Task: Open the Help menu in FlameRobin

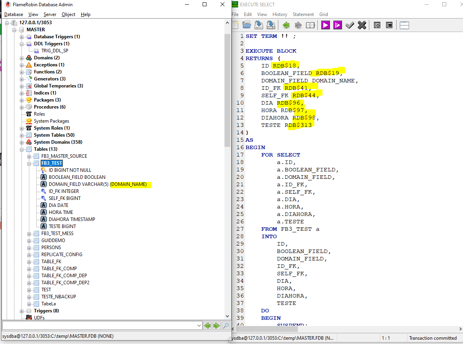Action: [85, 14]
